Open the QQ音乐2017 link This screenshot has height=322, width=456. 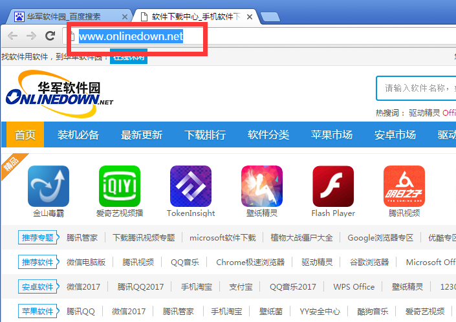pyautogui.click(x=293, y=287)
